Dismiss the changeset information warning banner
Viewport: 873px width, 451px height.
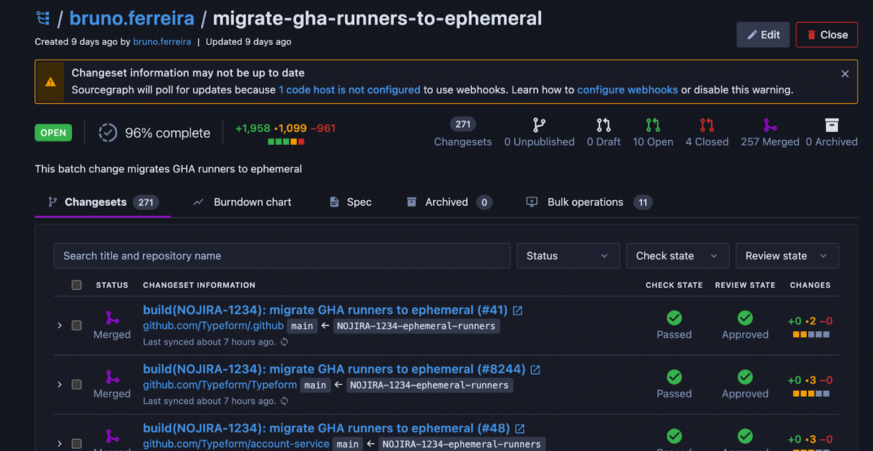845,74
